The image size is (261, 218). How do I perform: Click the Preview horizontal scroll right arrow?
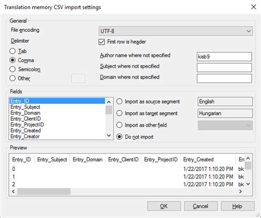pos(241,192)
